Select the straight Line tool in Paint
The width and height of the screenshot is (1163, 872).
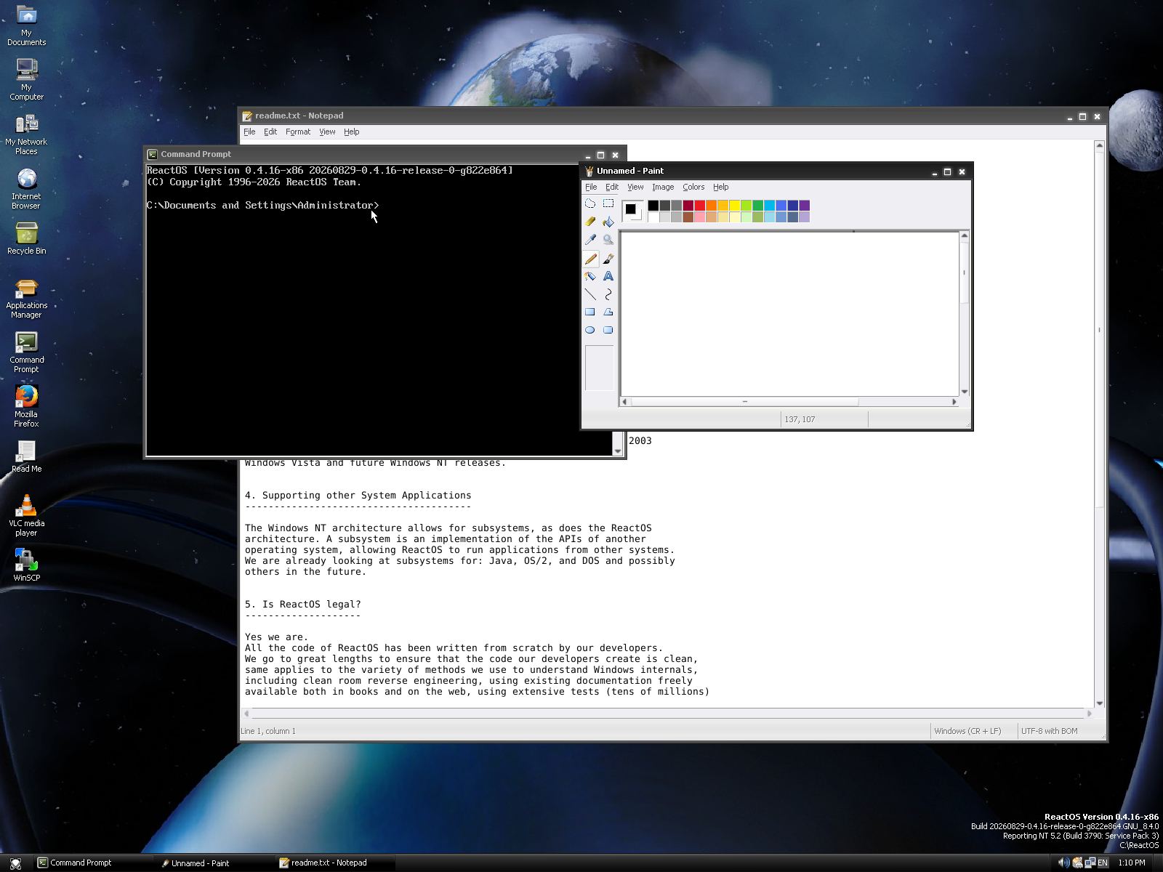click(590, 294)
